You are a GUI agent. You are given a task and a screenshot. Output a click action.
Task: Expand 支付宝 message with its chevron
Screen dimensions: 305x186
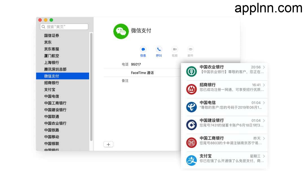[x=264, y=156]
